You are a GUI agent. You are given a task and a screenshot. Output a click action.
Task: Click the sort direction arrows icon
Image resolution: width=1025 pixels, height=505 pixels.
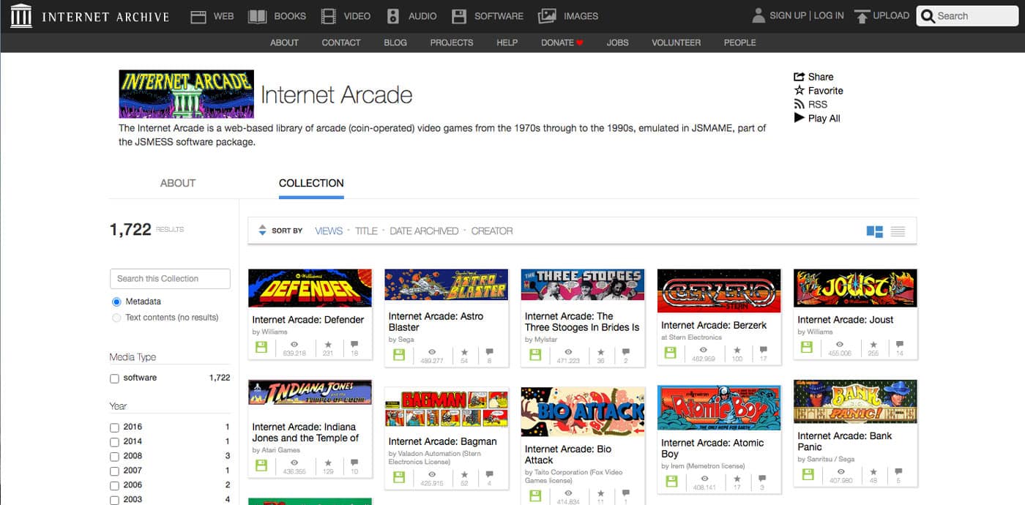(262, 231)
